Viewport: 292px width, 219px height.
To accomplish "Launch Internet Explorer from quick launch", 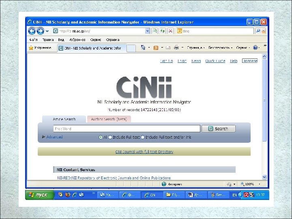I will point(75,195).
